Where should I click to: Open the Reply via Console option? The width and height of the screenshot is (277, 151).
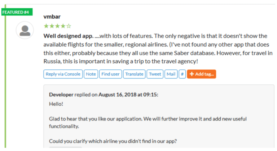(63, 74)
